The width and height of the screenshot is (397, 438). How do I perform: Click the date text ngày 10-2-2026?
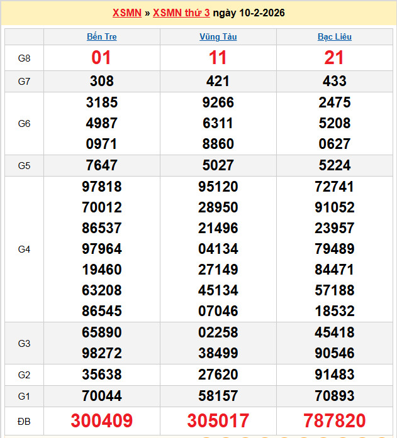tap(249, 13)
